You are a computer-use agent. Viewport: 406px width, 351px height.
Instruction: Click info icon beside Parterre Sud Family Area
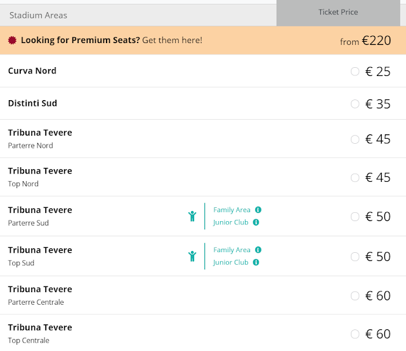point(259,210)
